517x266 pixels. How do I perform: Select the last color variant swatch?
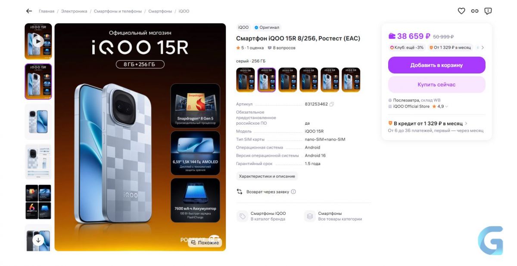tap(351, 79)
